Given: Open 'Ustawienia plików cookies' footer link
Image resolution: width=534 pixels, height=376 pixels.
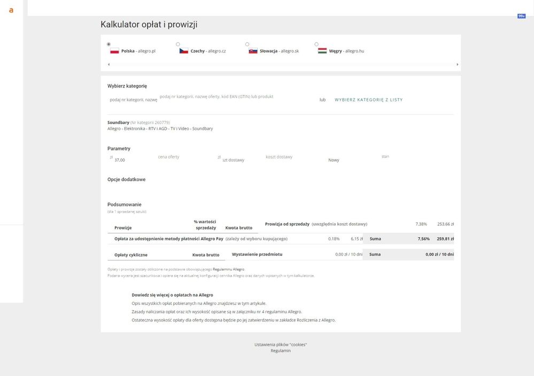Looking at the screenshot, I should [x=281, y=344].
